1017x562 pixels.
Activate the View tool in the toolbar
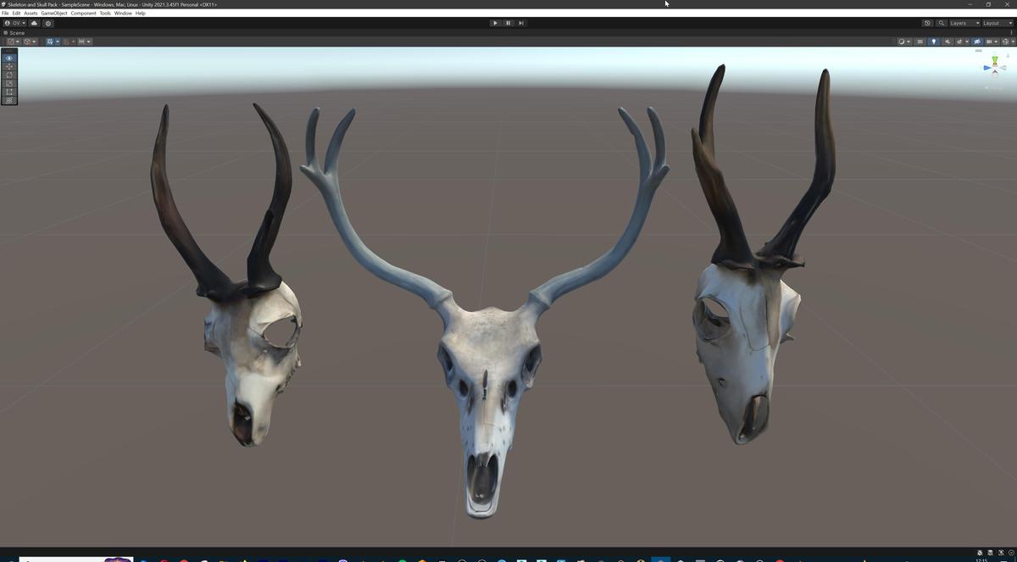pos(8,58)
